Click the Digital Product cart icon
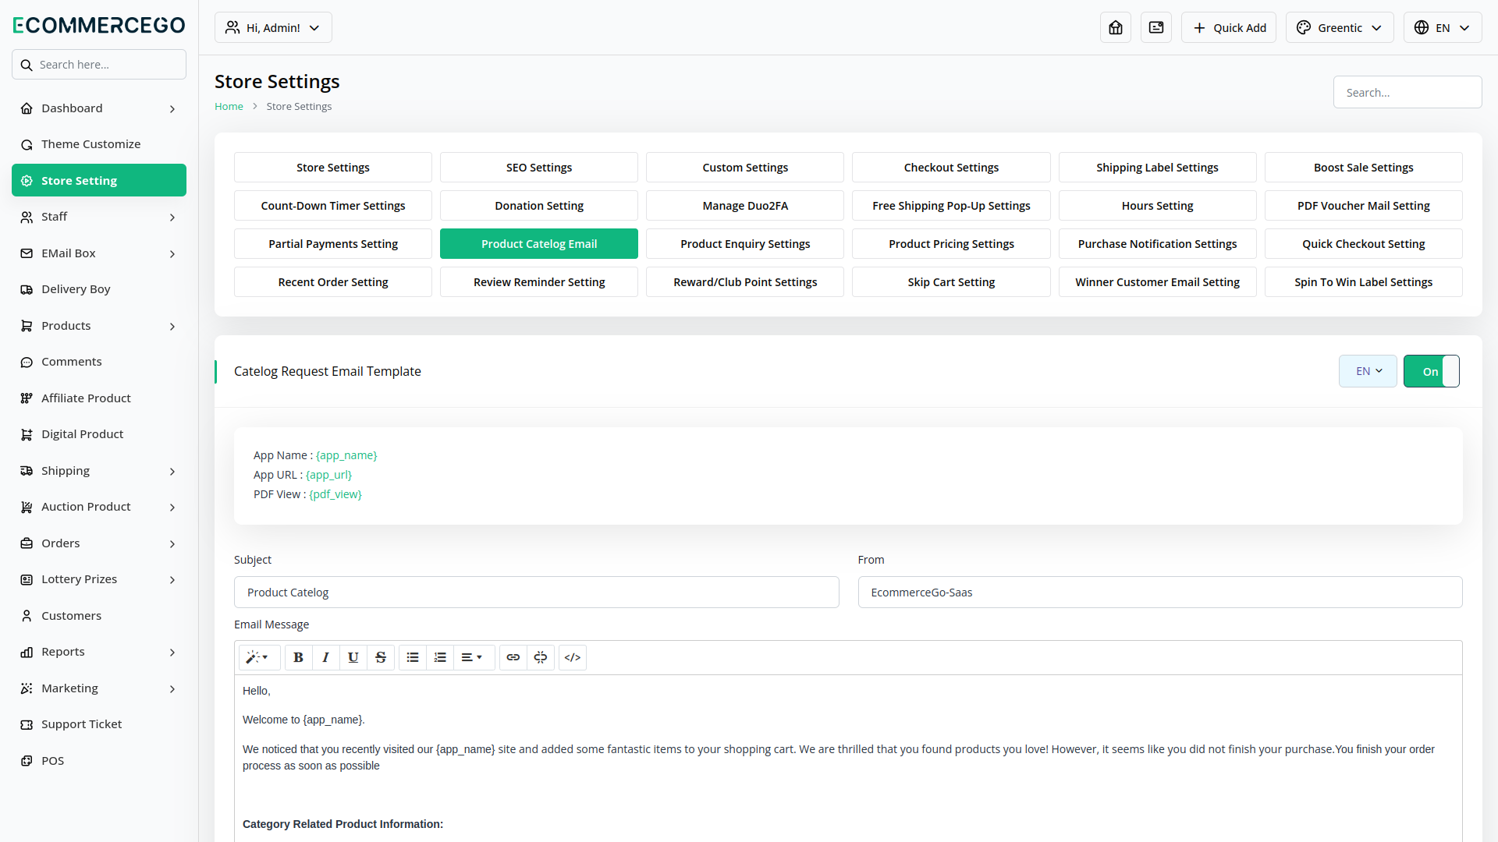The image size is (1498, 842). pos(27,434)
